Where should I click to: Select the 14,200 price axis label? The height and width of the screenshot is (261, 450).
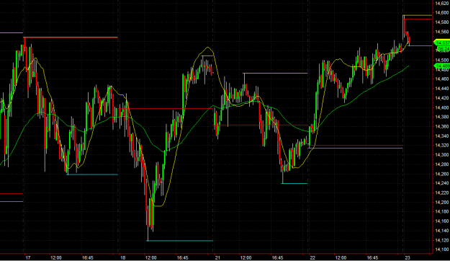[442, 203]
